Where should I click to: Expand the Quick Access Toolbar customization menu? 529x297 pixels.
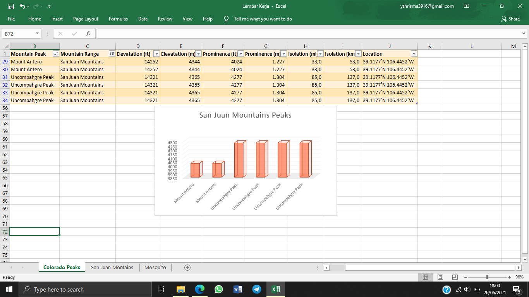click(x=49, y=6)
